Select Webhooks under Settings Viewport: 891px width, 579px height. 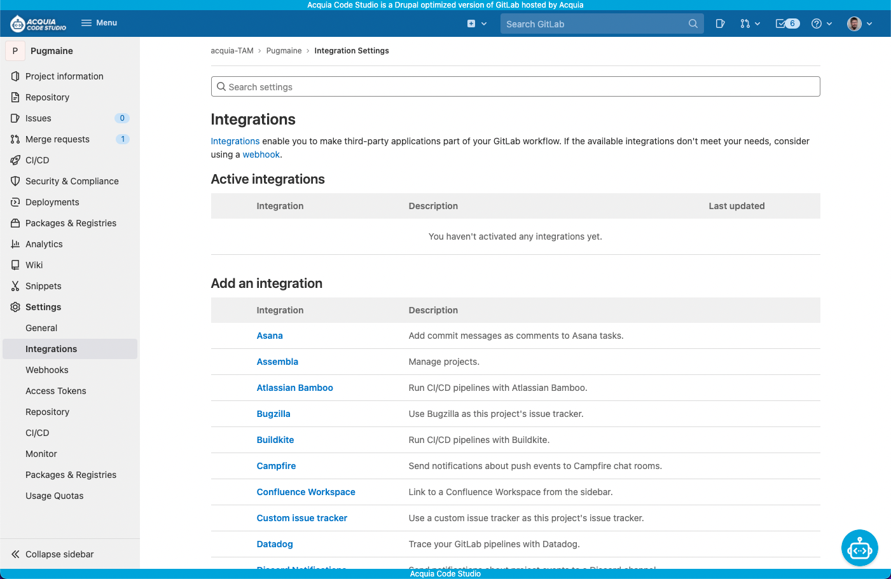click(47, 370)
